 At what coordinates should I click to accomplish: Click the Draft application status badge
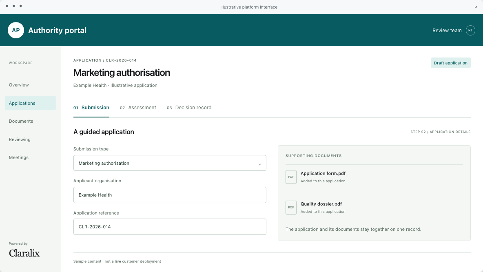(450, 63)
